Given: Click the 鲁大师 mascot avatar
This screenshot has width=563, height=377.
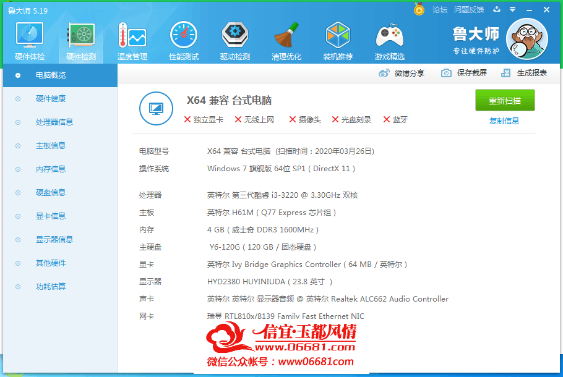Looking at the screenshot, I should point(526,39).
